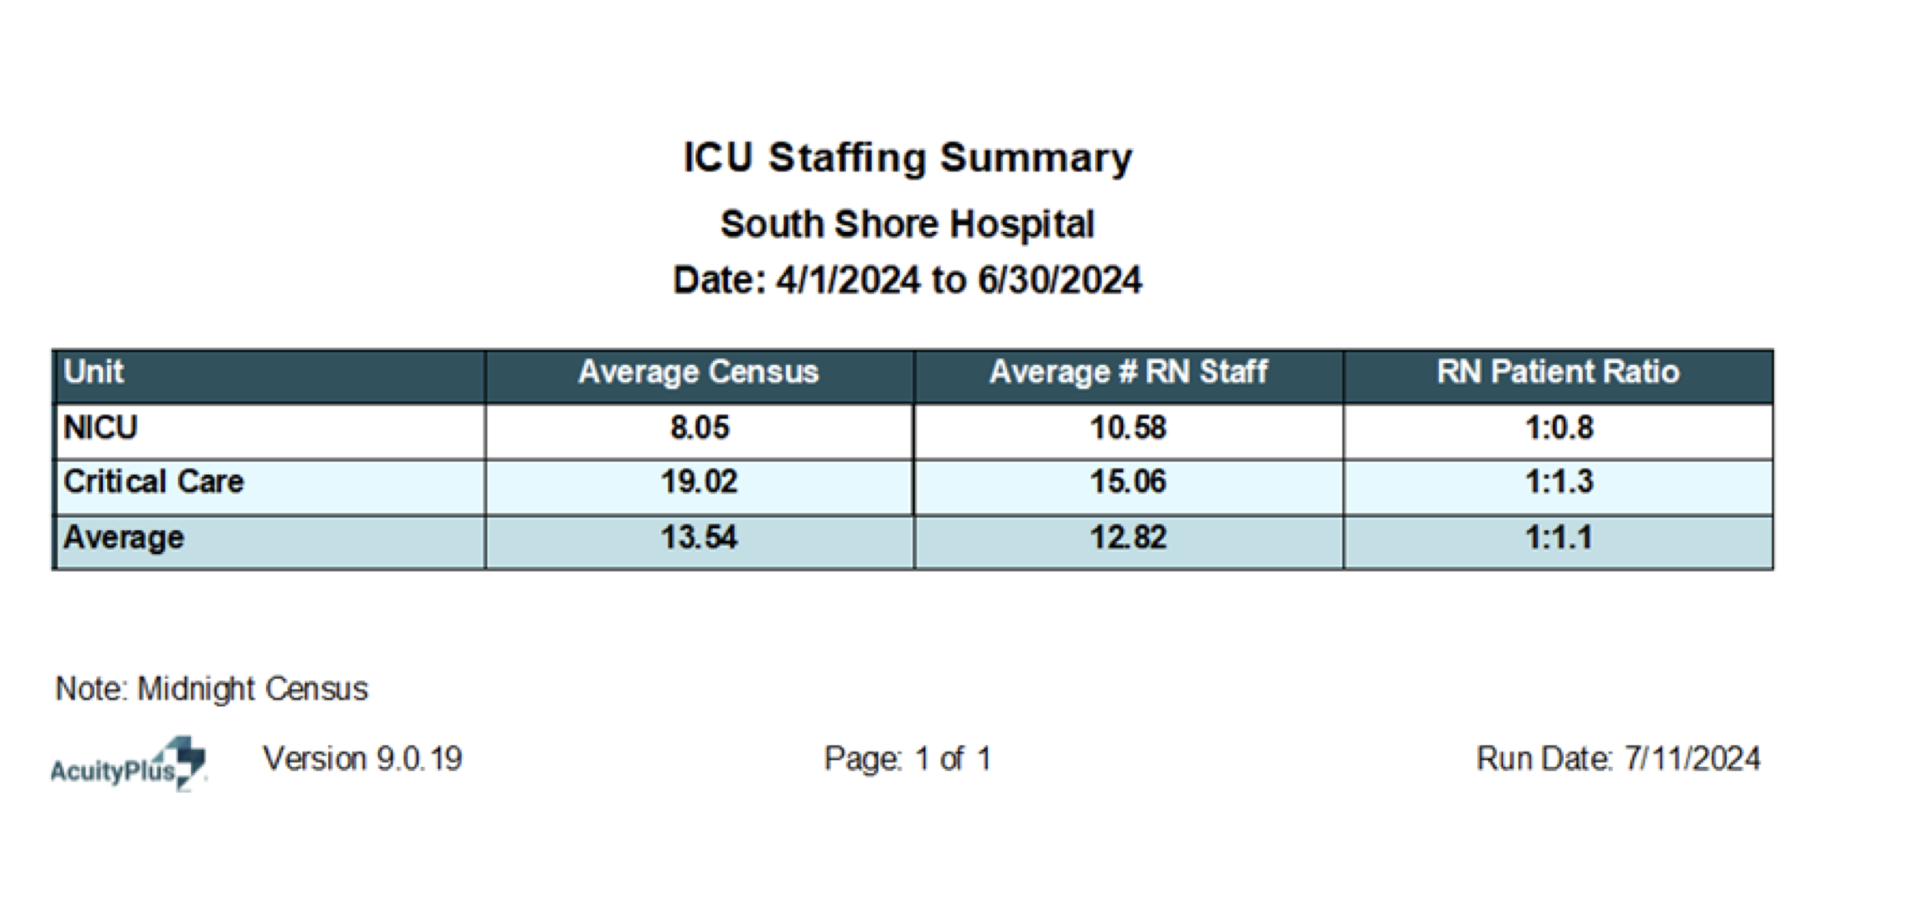Select the Run Date 7/11/2024 text
Screen dimensions: 1926x924
pyautogui.click(x=1618, y=759)
